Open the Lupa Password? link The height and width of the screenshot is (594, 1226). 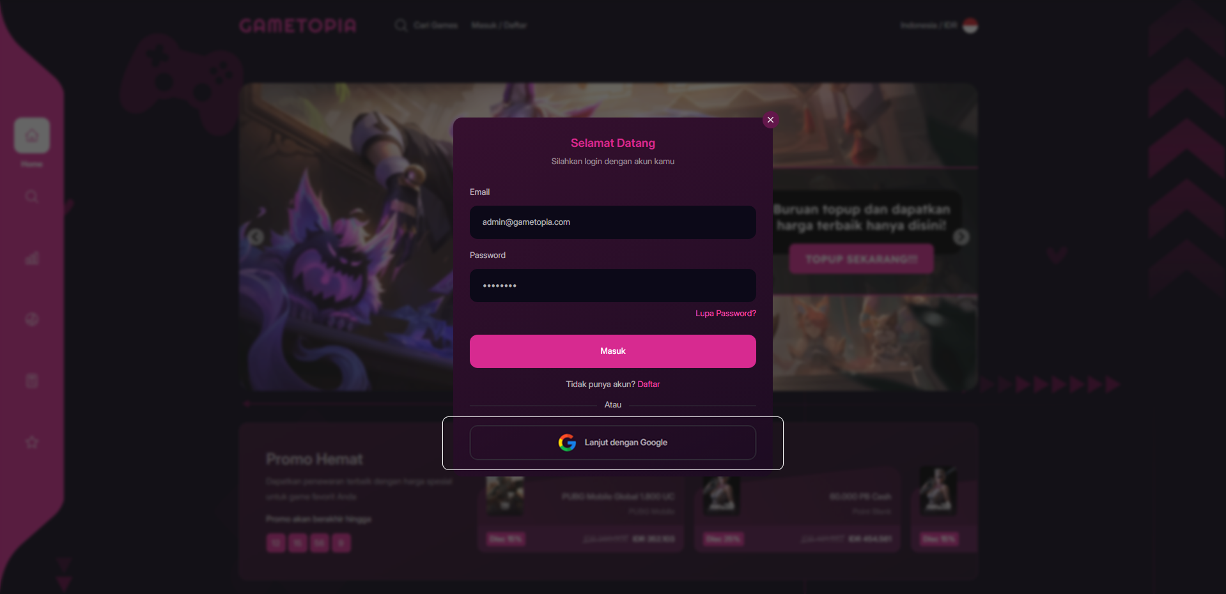point(726,314)
